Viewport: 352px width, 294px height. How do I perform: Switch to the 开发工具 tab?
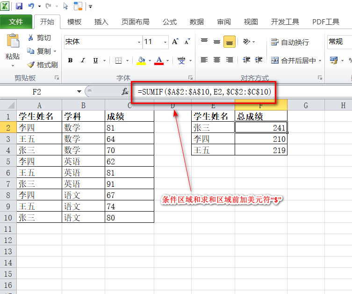coord(285,22)
